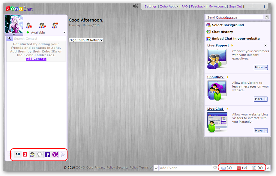Open the Live Support link
Screen dimensions: 276x176
(218, 45)
